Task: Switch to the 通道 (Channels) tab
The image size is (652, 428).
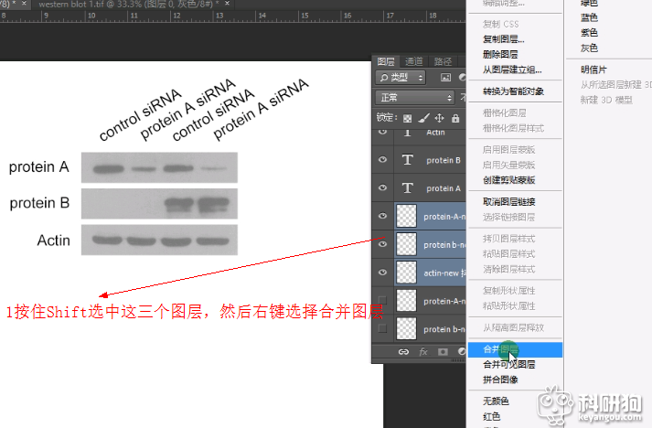Action: [x=414, y=61]
